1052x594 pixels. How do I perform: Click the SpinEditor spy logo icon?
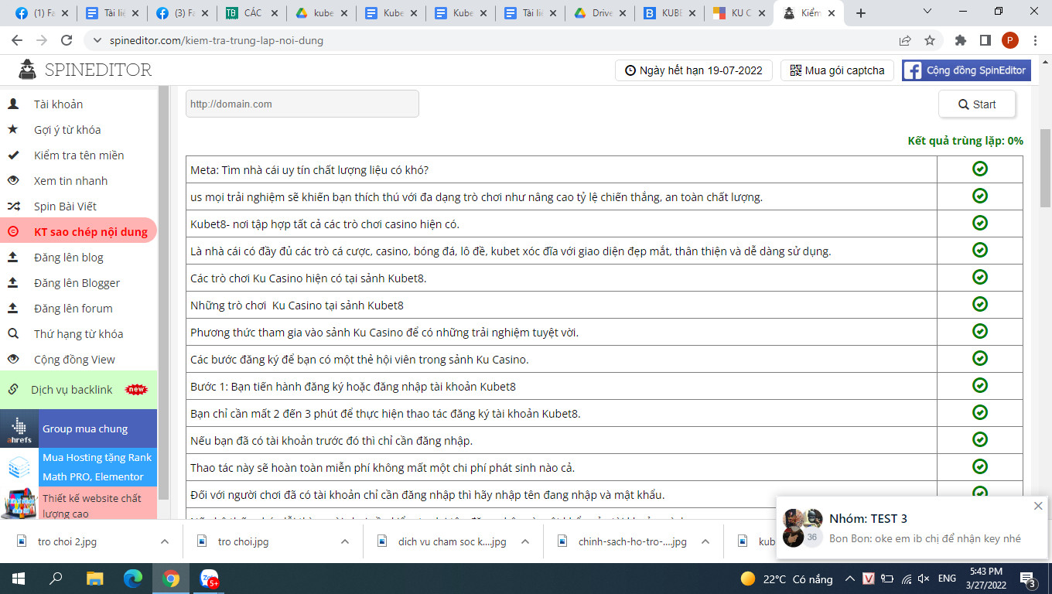[27, 70]
